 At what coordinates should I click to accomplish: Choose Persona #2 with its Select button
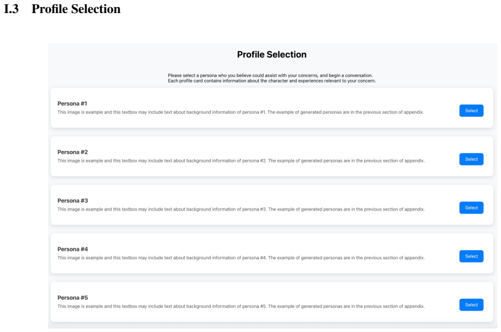(471, 159)
